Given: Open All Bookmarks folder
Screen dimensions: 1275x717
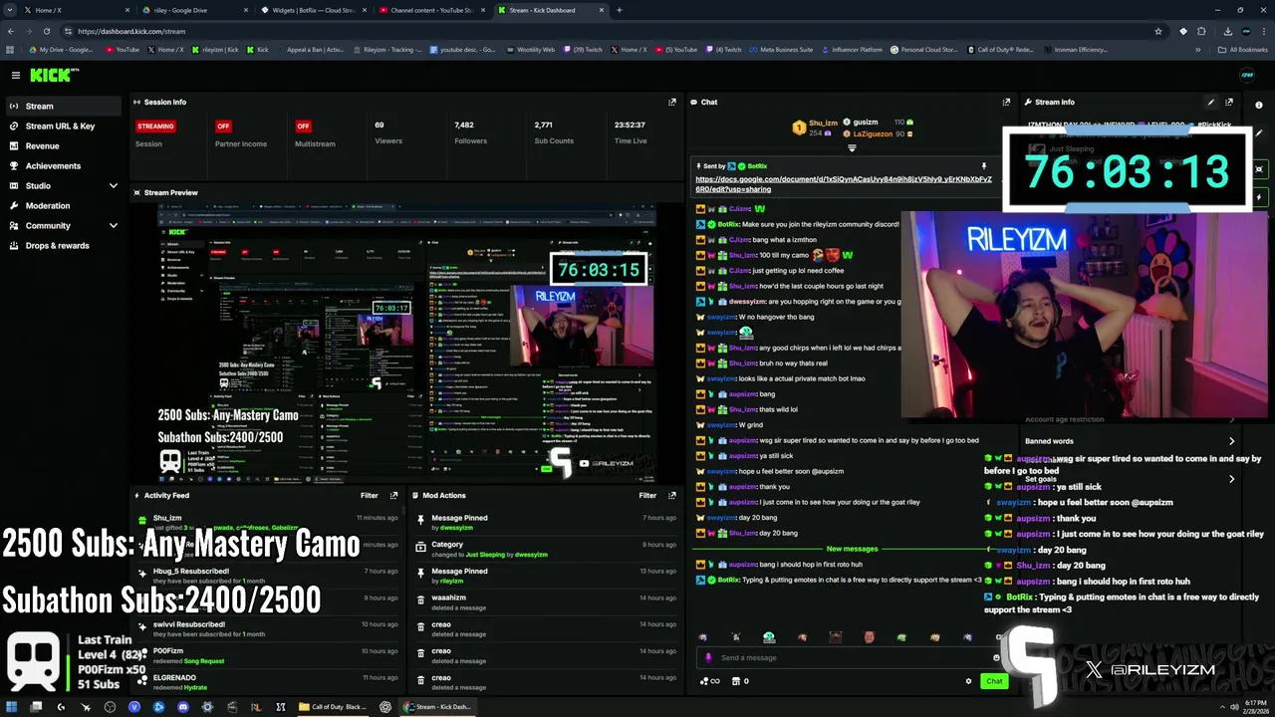Looking at the screenshot, I should pos(1243,49).
